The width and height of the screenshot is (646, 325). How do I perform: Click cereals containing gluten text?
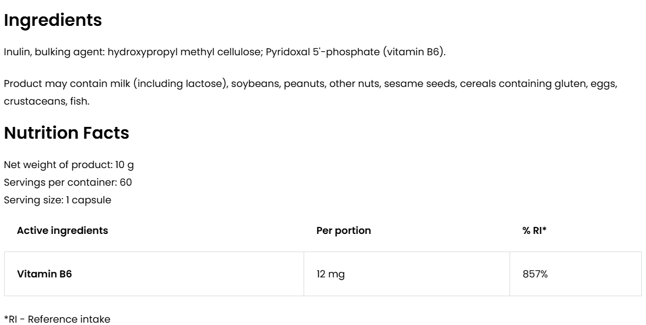click(x=514, y=84)
